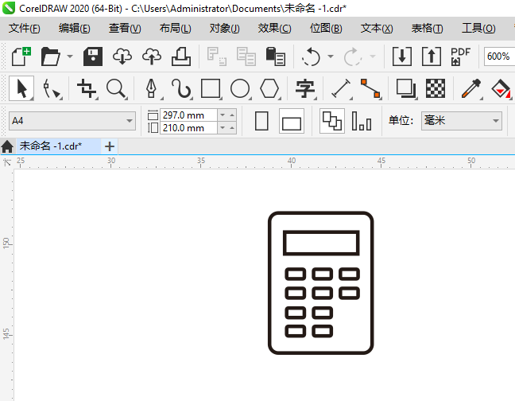Click the page width 297.0 mm field
The image size is (515, 401).
tap(188, 115)
